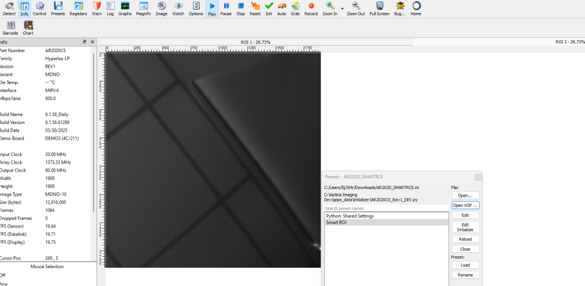This screenshot has height=286, width=585.
Task: Grab a frame with Grab icon
Action: [296, 9]
